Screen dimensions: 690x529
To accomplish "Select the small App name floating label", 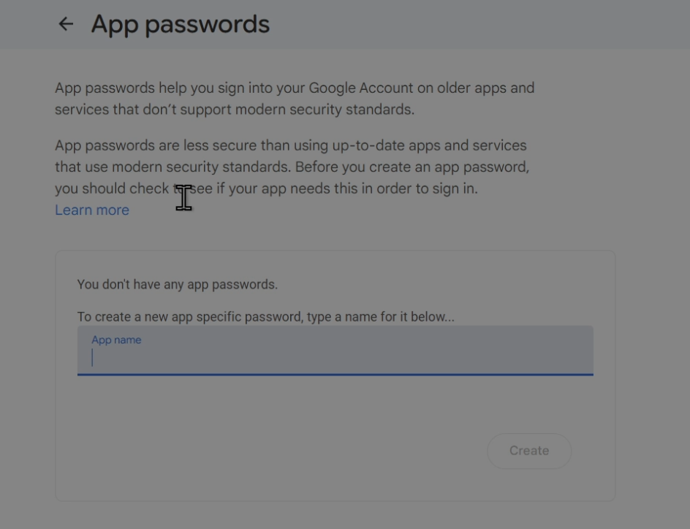I will (x=116, y=340).
